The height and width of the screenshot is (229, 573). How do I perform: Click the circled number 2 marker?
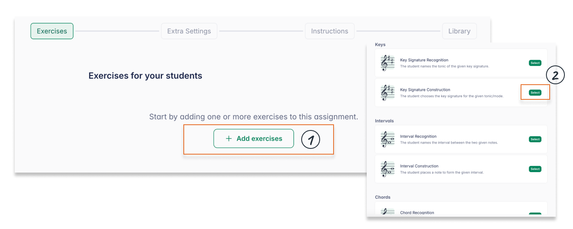555,75
